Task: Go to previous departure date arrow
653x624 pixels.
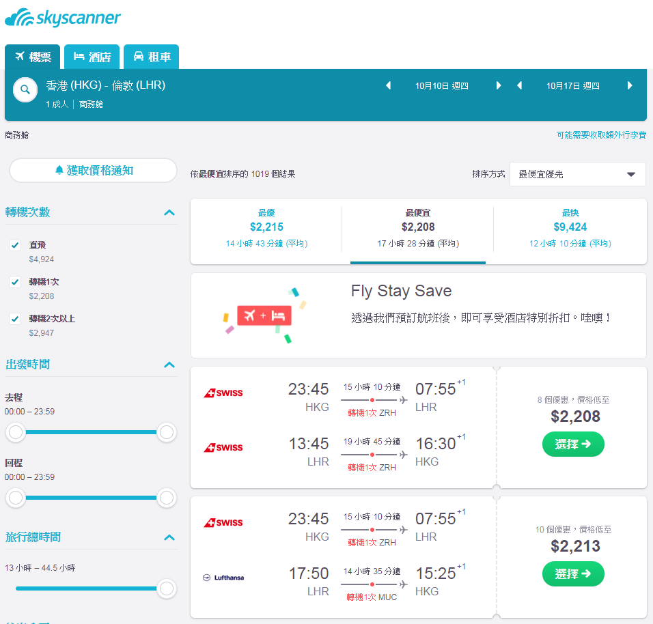Action: (x=389, y=86)
